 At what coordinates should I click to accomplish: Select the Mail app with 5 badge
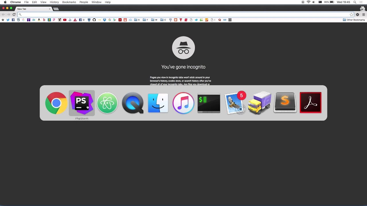(x=235, y=103)
